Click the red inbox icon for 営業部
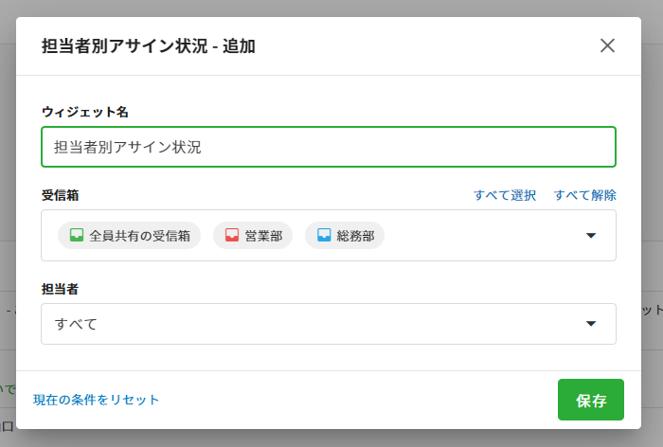This screenshot has width=663, height=447. coord(232,236)
